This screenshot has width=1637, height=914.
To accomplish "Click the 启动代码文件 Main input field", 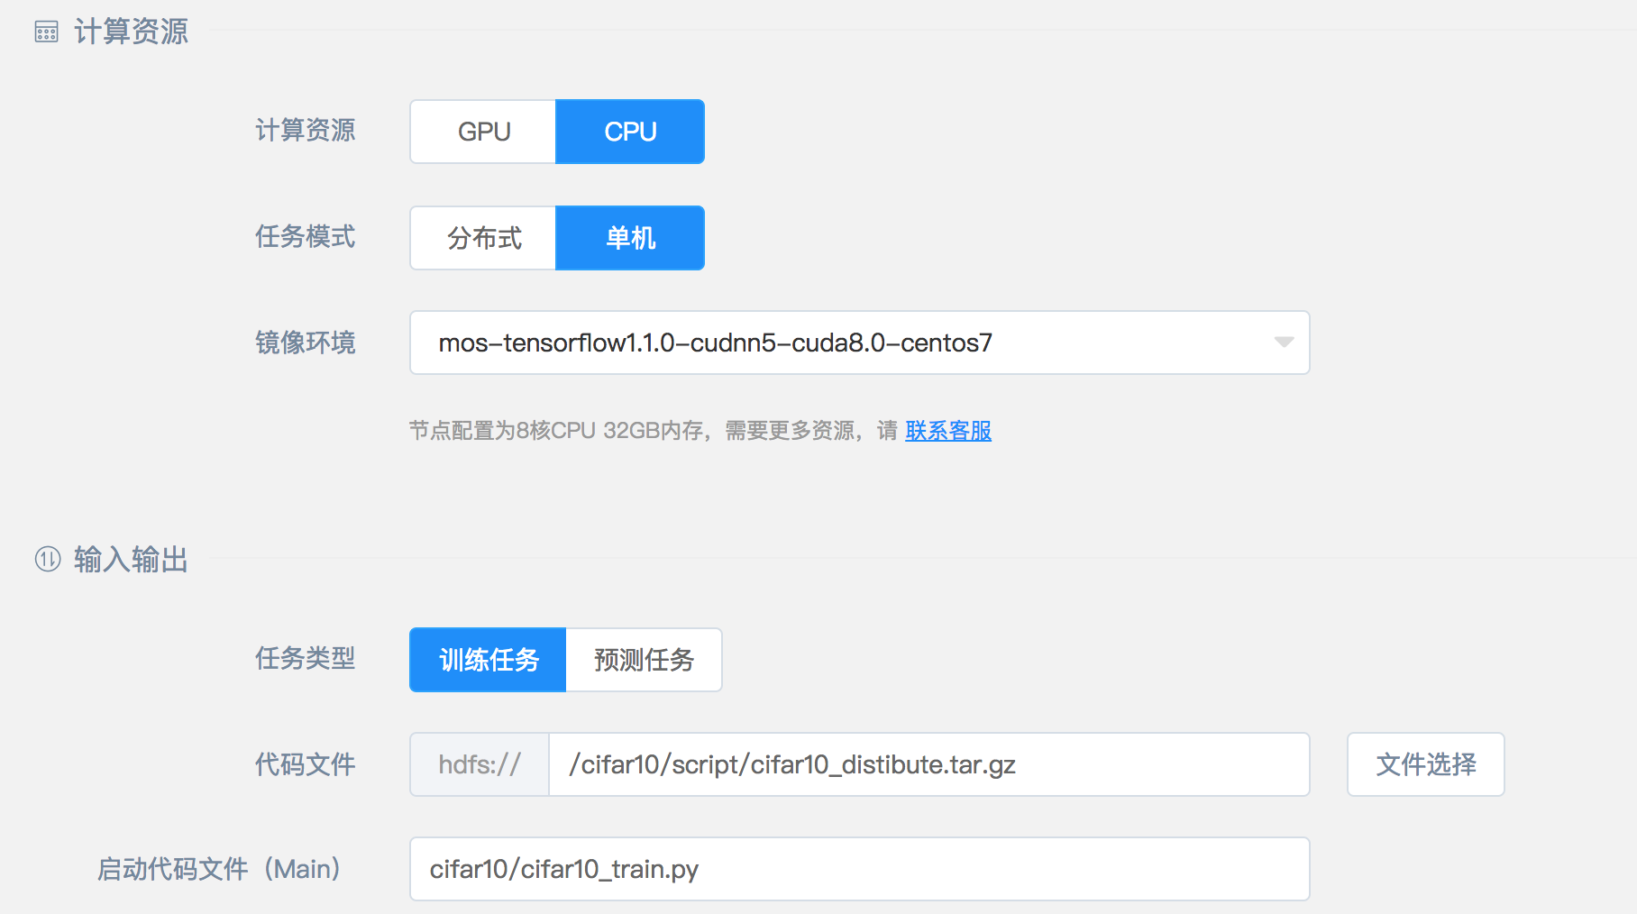I will pos(859,869).
